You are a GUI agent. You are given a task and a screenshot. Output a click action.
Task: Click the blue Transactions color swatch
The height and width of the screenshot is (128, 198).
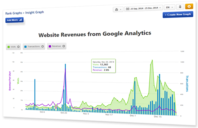coord(25,47)
